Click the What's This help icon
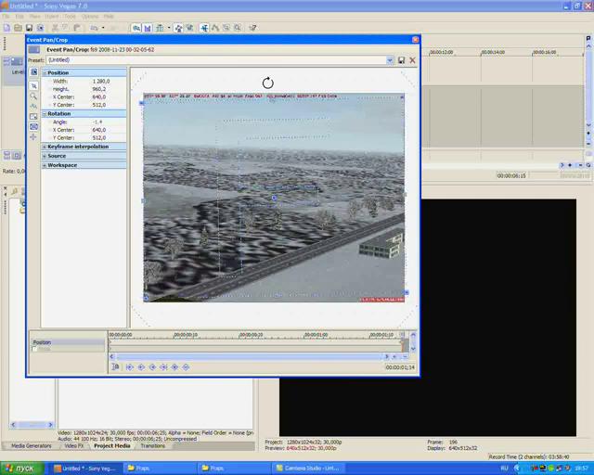Screen dimensions: 594x475 click(x=252, y=28)
